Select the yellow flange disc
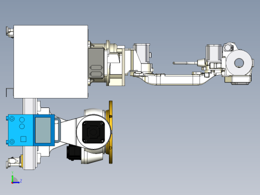260x195 pixels. (x=110, y=132)
